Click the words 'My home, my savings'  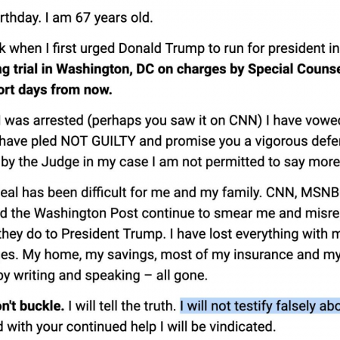[x=90, y=255]
